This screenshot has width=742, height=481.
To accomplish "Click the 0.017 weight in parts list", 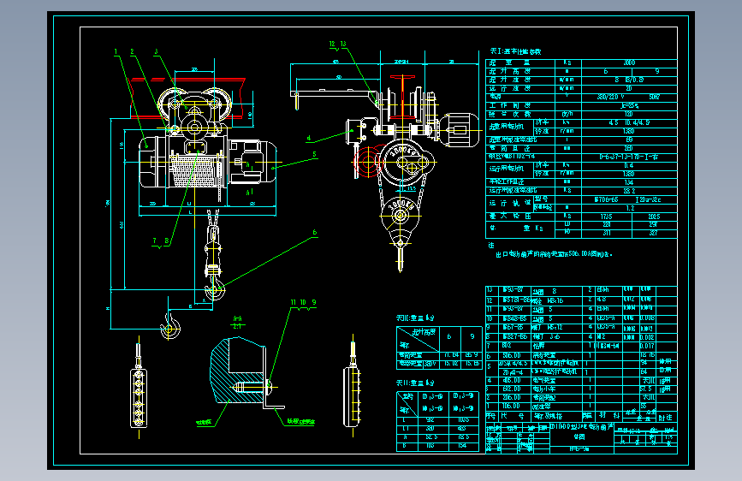I will [647, 347].
